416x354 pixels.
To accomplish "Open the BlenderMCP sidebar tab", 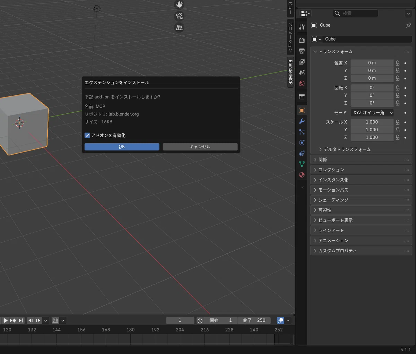I will (x=291, y=72).
